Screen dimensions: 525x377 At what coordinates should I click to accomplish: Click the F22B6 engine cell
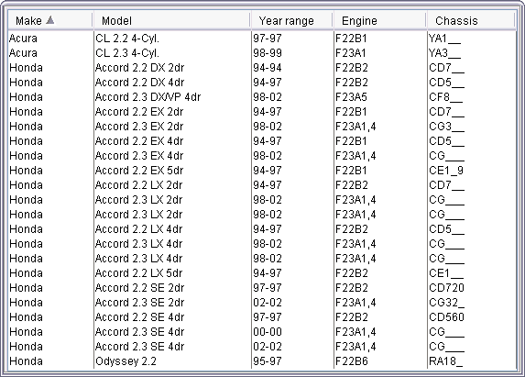pyautogui.click(x=380, y=361)
